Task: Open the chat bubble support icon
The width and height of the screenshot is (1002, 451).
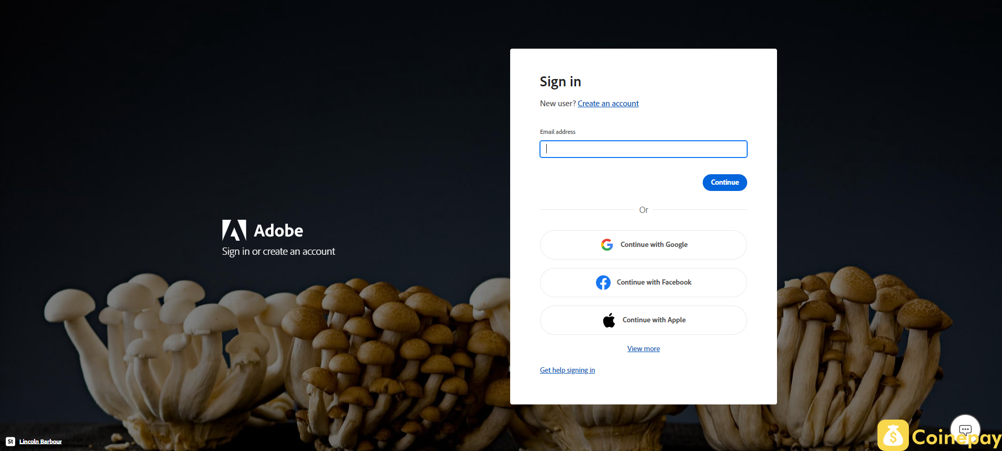Action: point(965,429)
